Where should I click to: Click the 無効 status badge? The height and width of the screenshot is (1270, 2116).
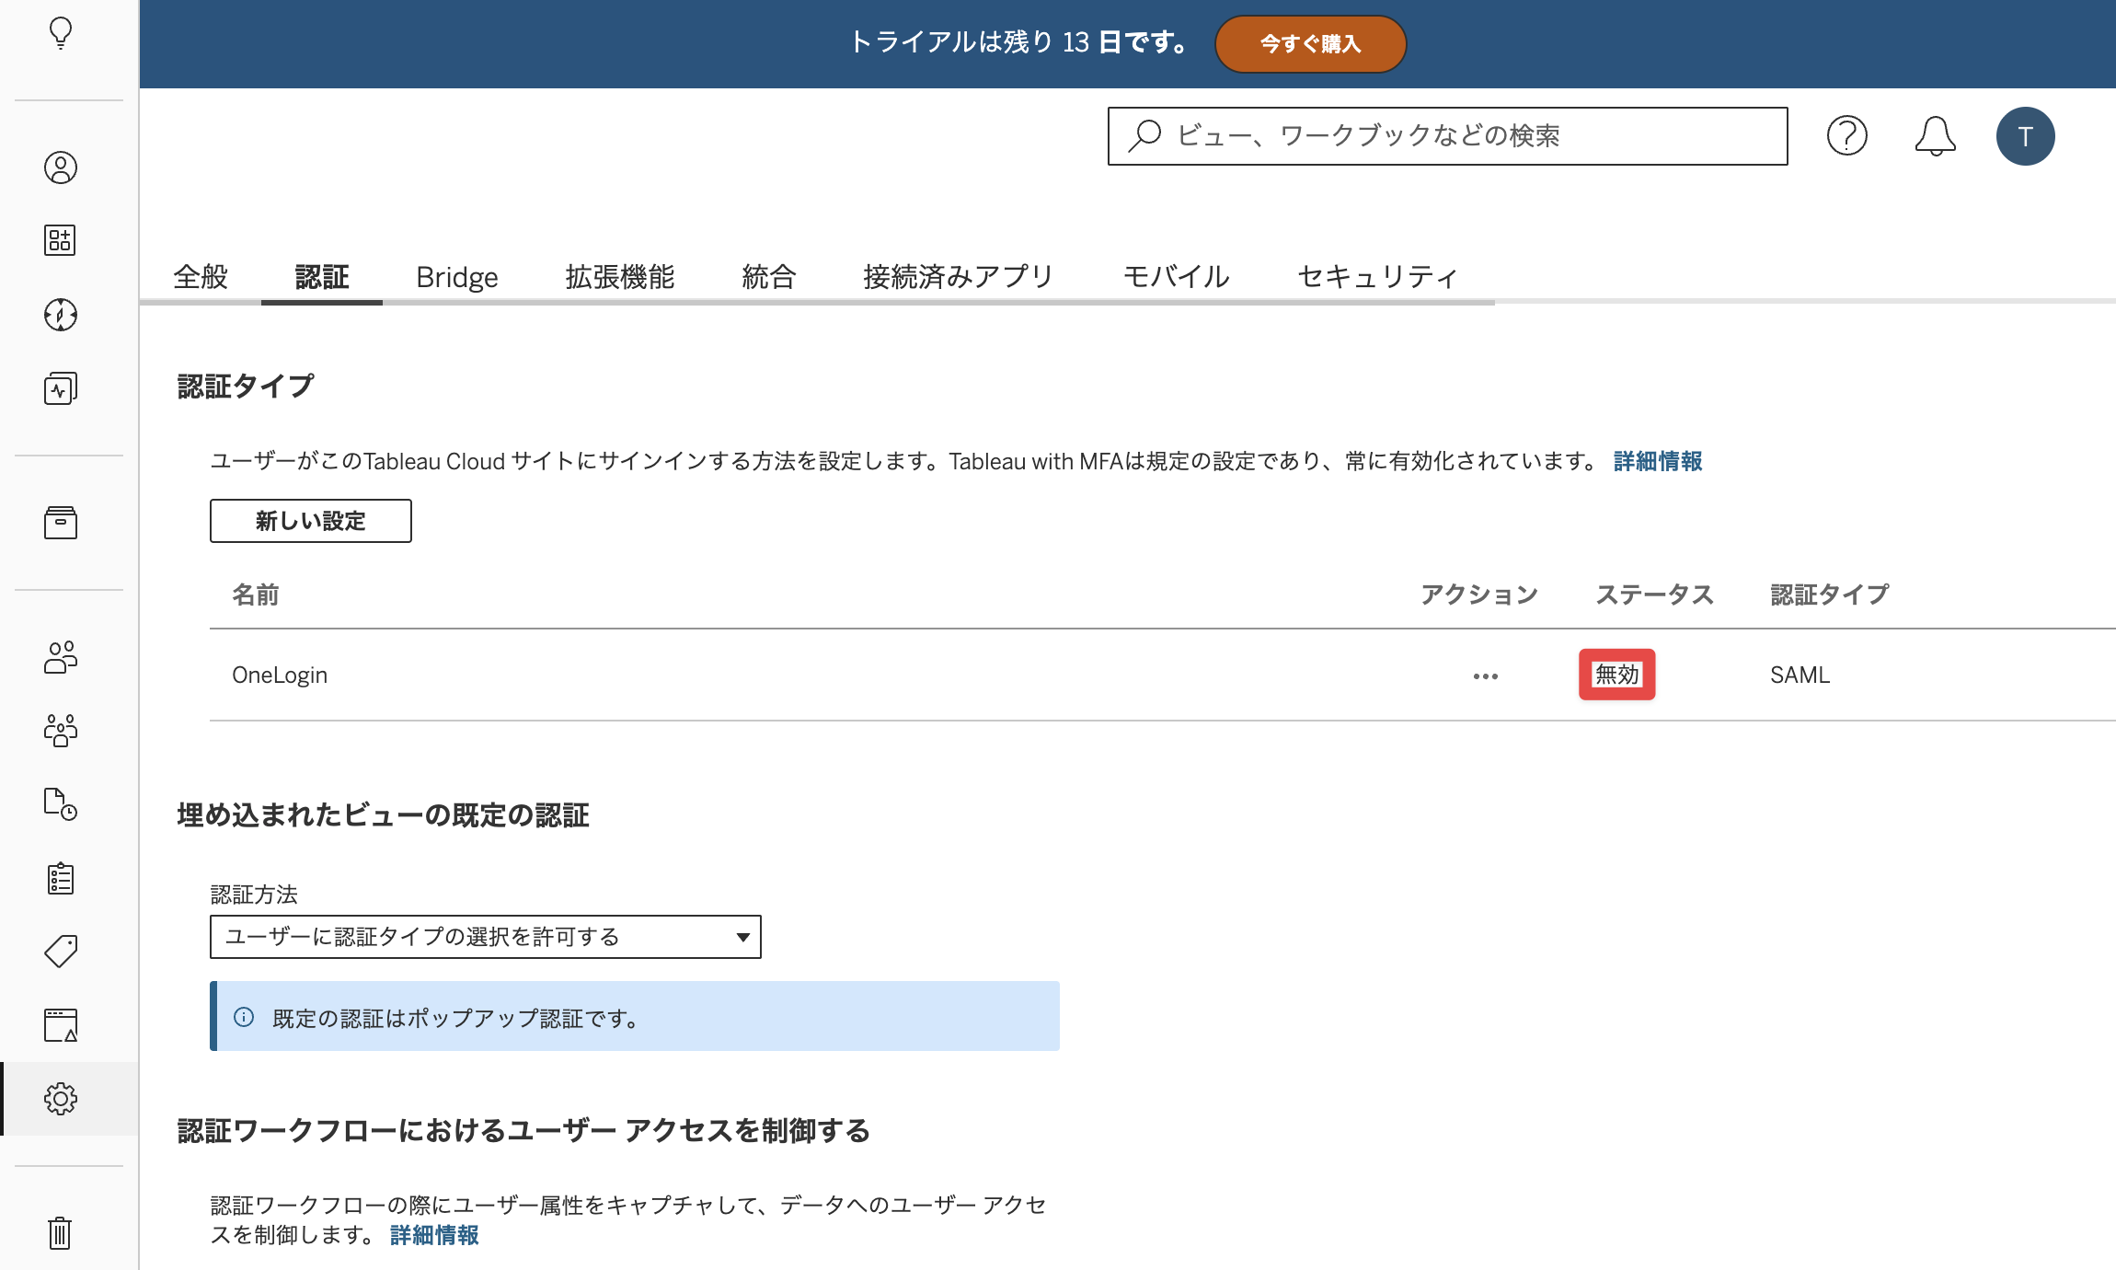pyautogui.click(x=1616, y=675)
